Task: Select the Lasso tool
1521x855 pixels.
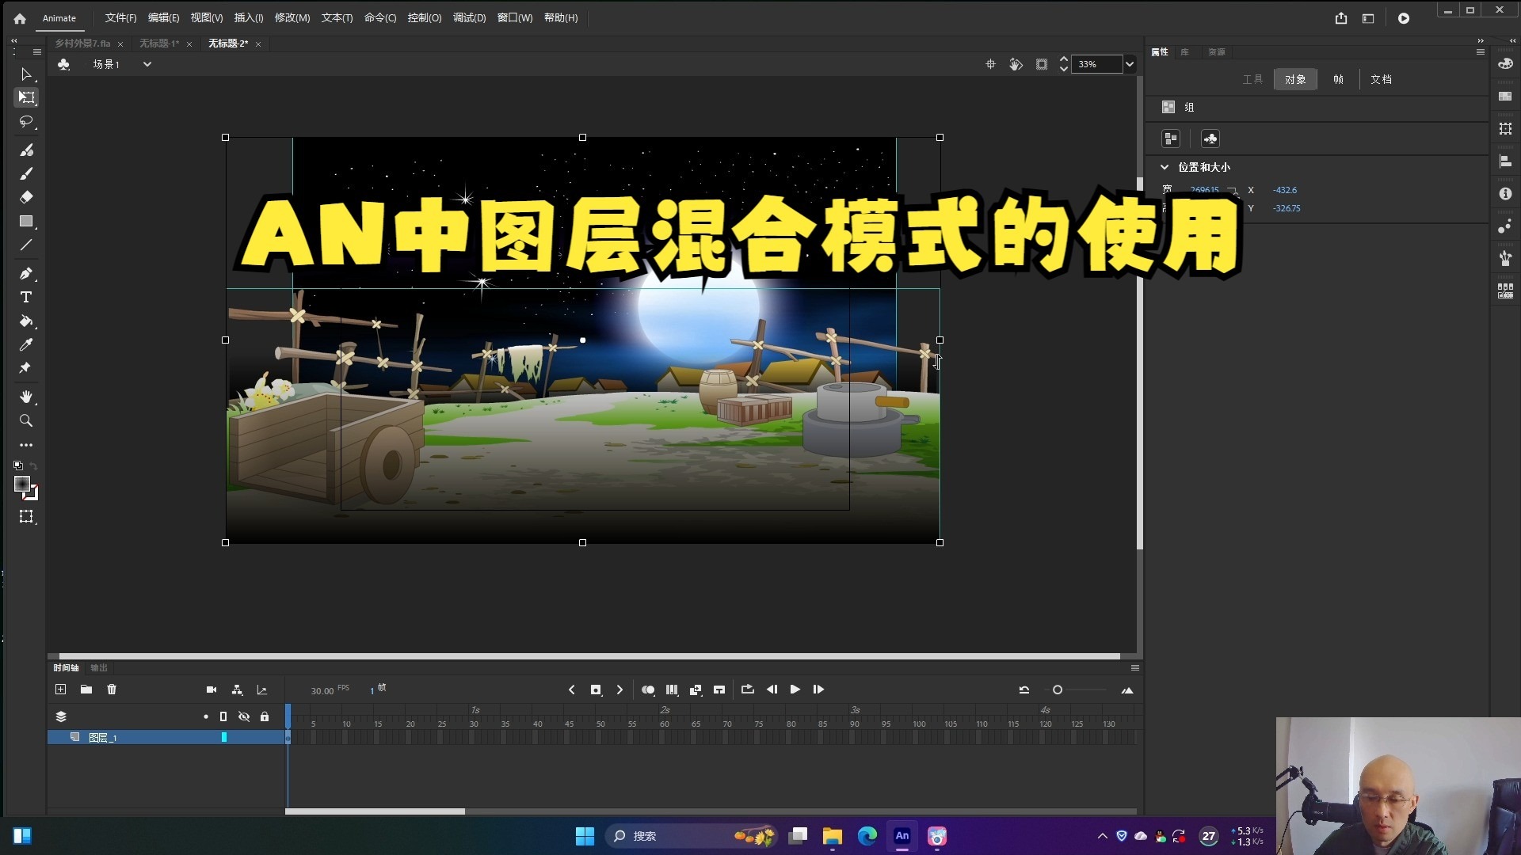Action: 26,122
